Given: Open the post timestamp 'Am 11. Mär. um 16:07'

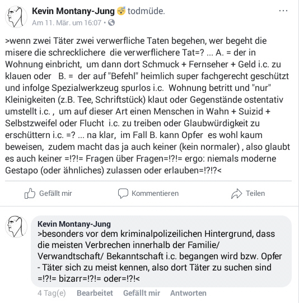Looking at the screenshot, I should (67, 23).
